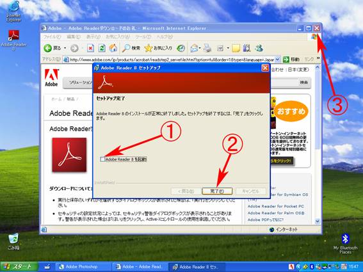Open the 編集 (Edit) menu in IE

point(74,37)
